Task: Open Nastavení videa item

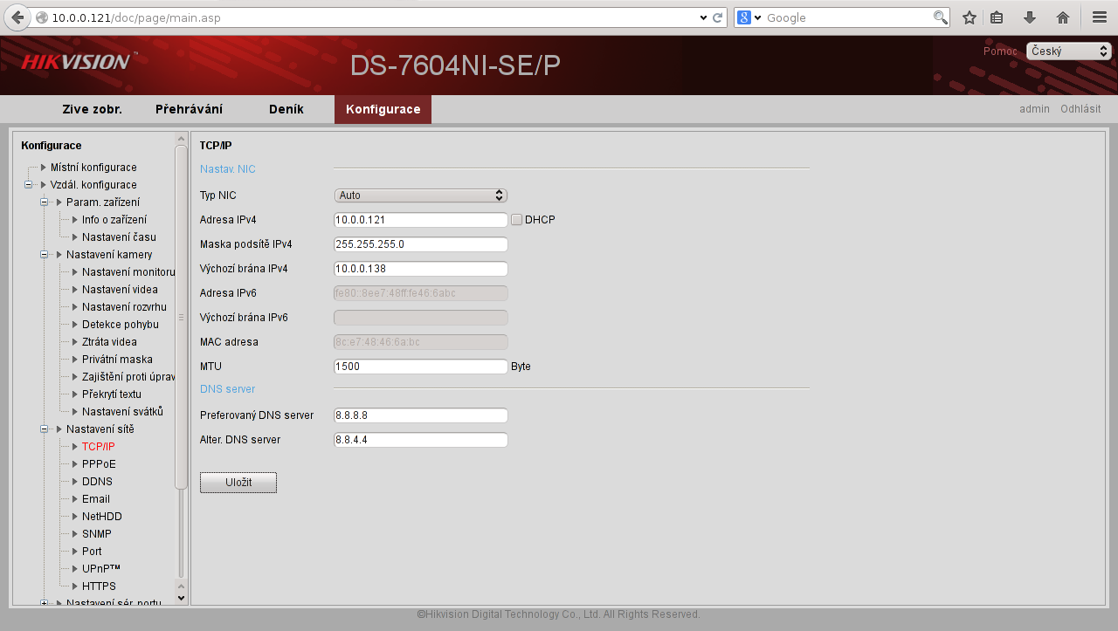Action: [x=121, y=290]
